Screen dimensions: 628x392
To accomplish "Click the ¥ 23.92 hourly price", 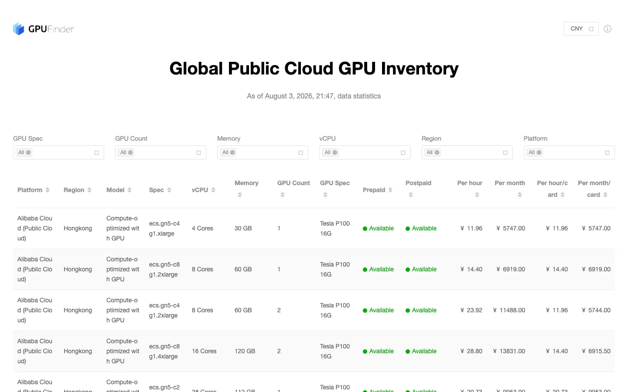I will pyautogui.click(x=471, y=310).
